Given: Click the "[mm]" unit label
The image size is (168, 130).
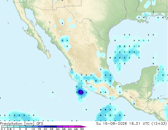Looking at the screenshot, I should pyautogui.click(x=29, y=124).
